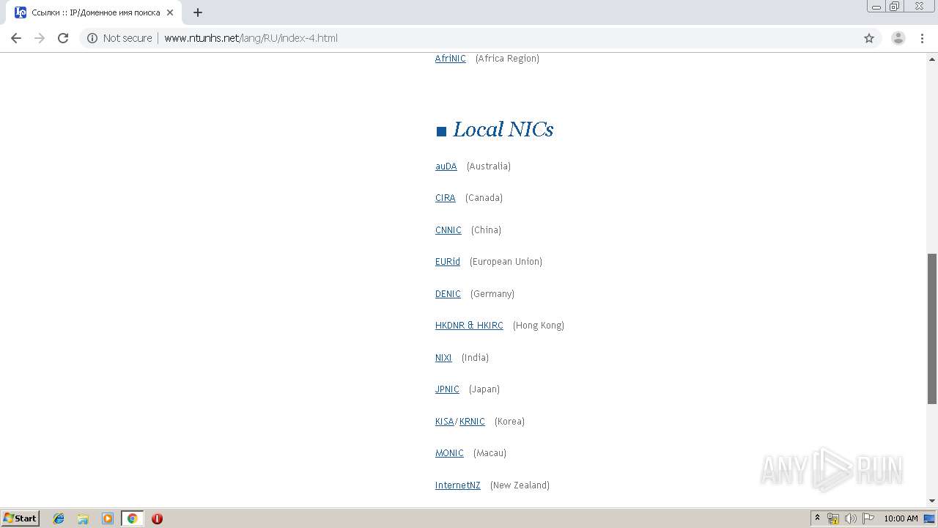Viewport: 938px width, 528px height.
Task: Follow the CIRA Canada link
Action: 445,198
